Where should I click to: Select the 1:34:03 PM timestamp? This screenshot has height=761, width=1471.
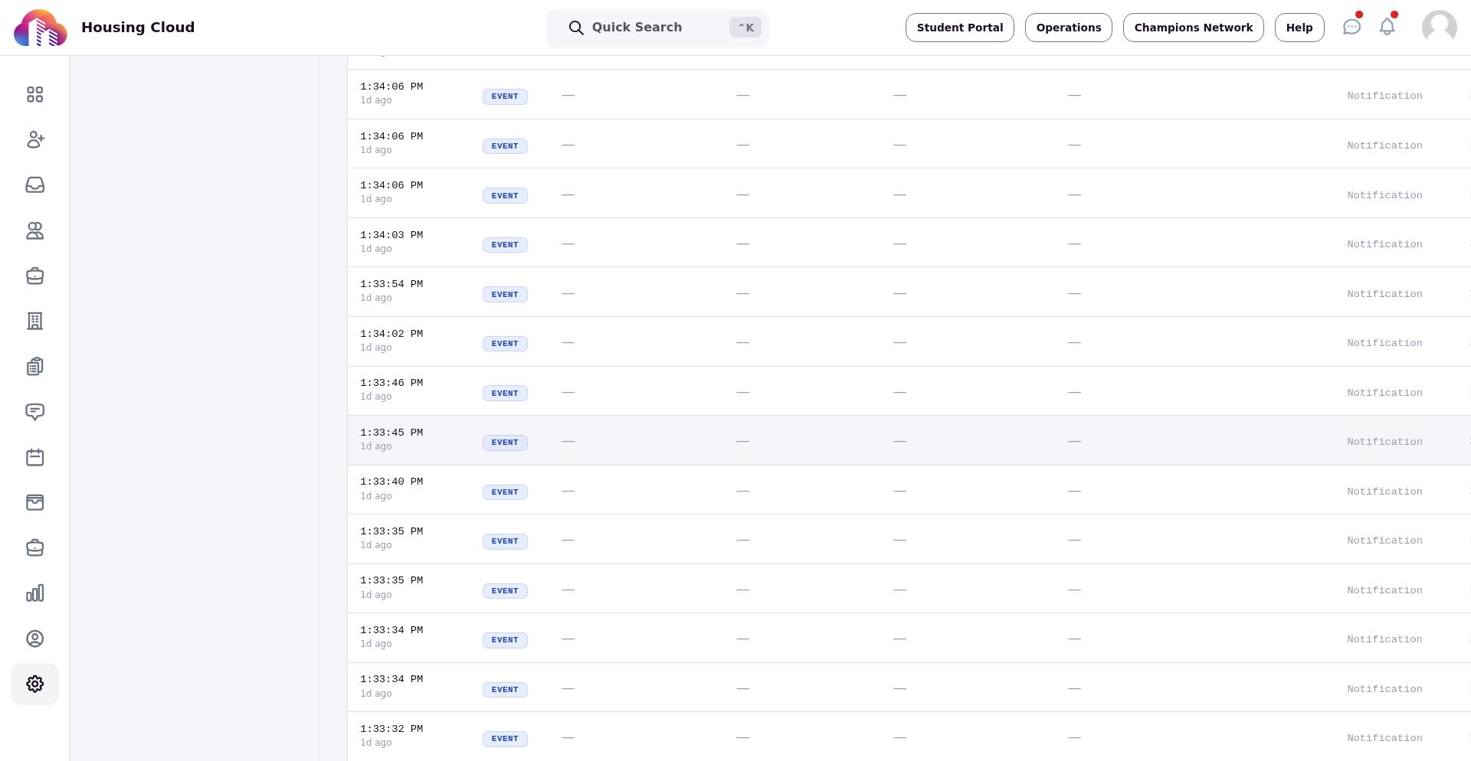pos(392,235)
